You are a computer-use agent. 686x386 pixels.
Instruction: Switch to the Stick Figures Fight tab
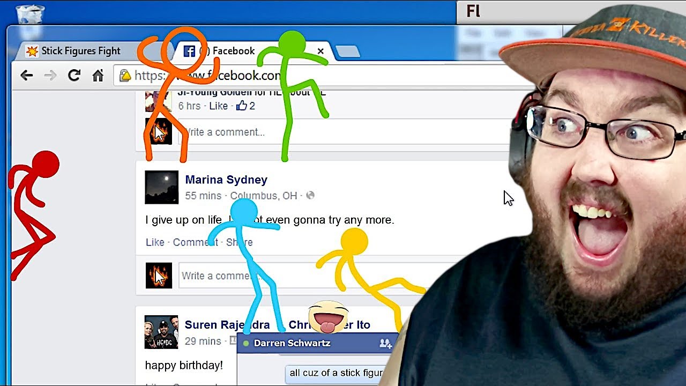80,51
